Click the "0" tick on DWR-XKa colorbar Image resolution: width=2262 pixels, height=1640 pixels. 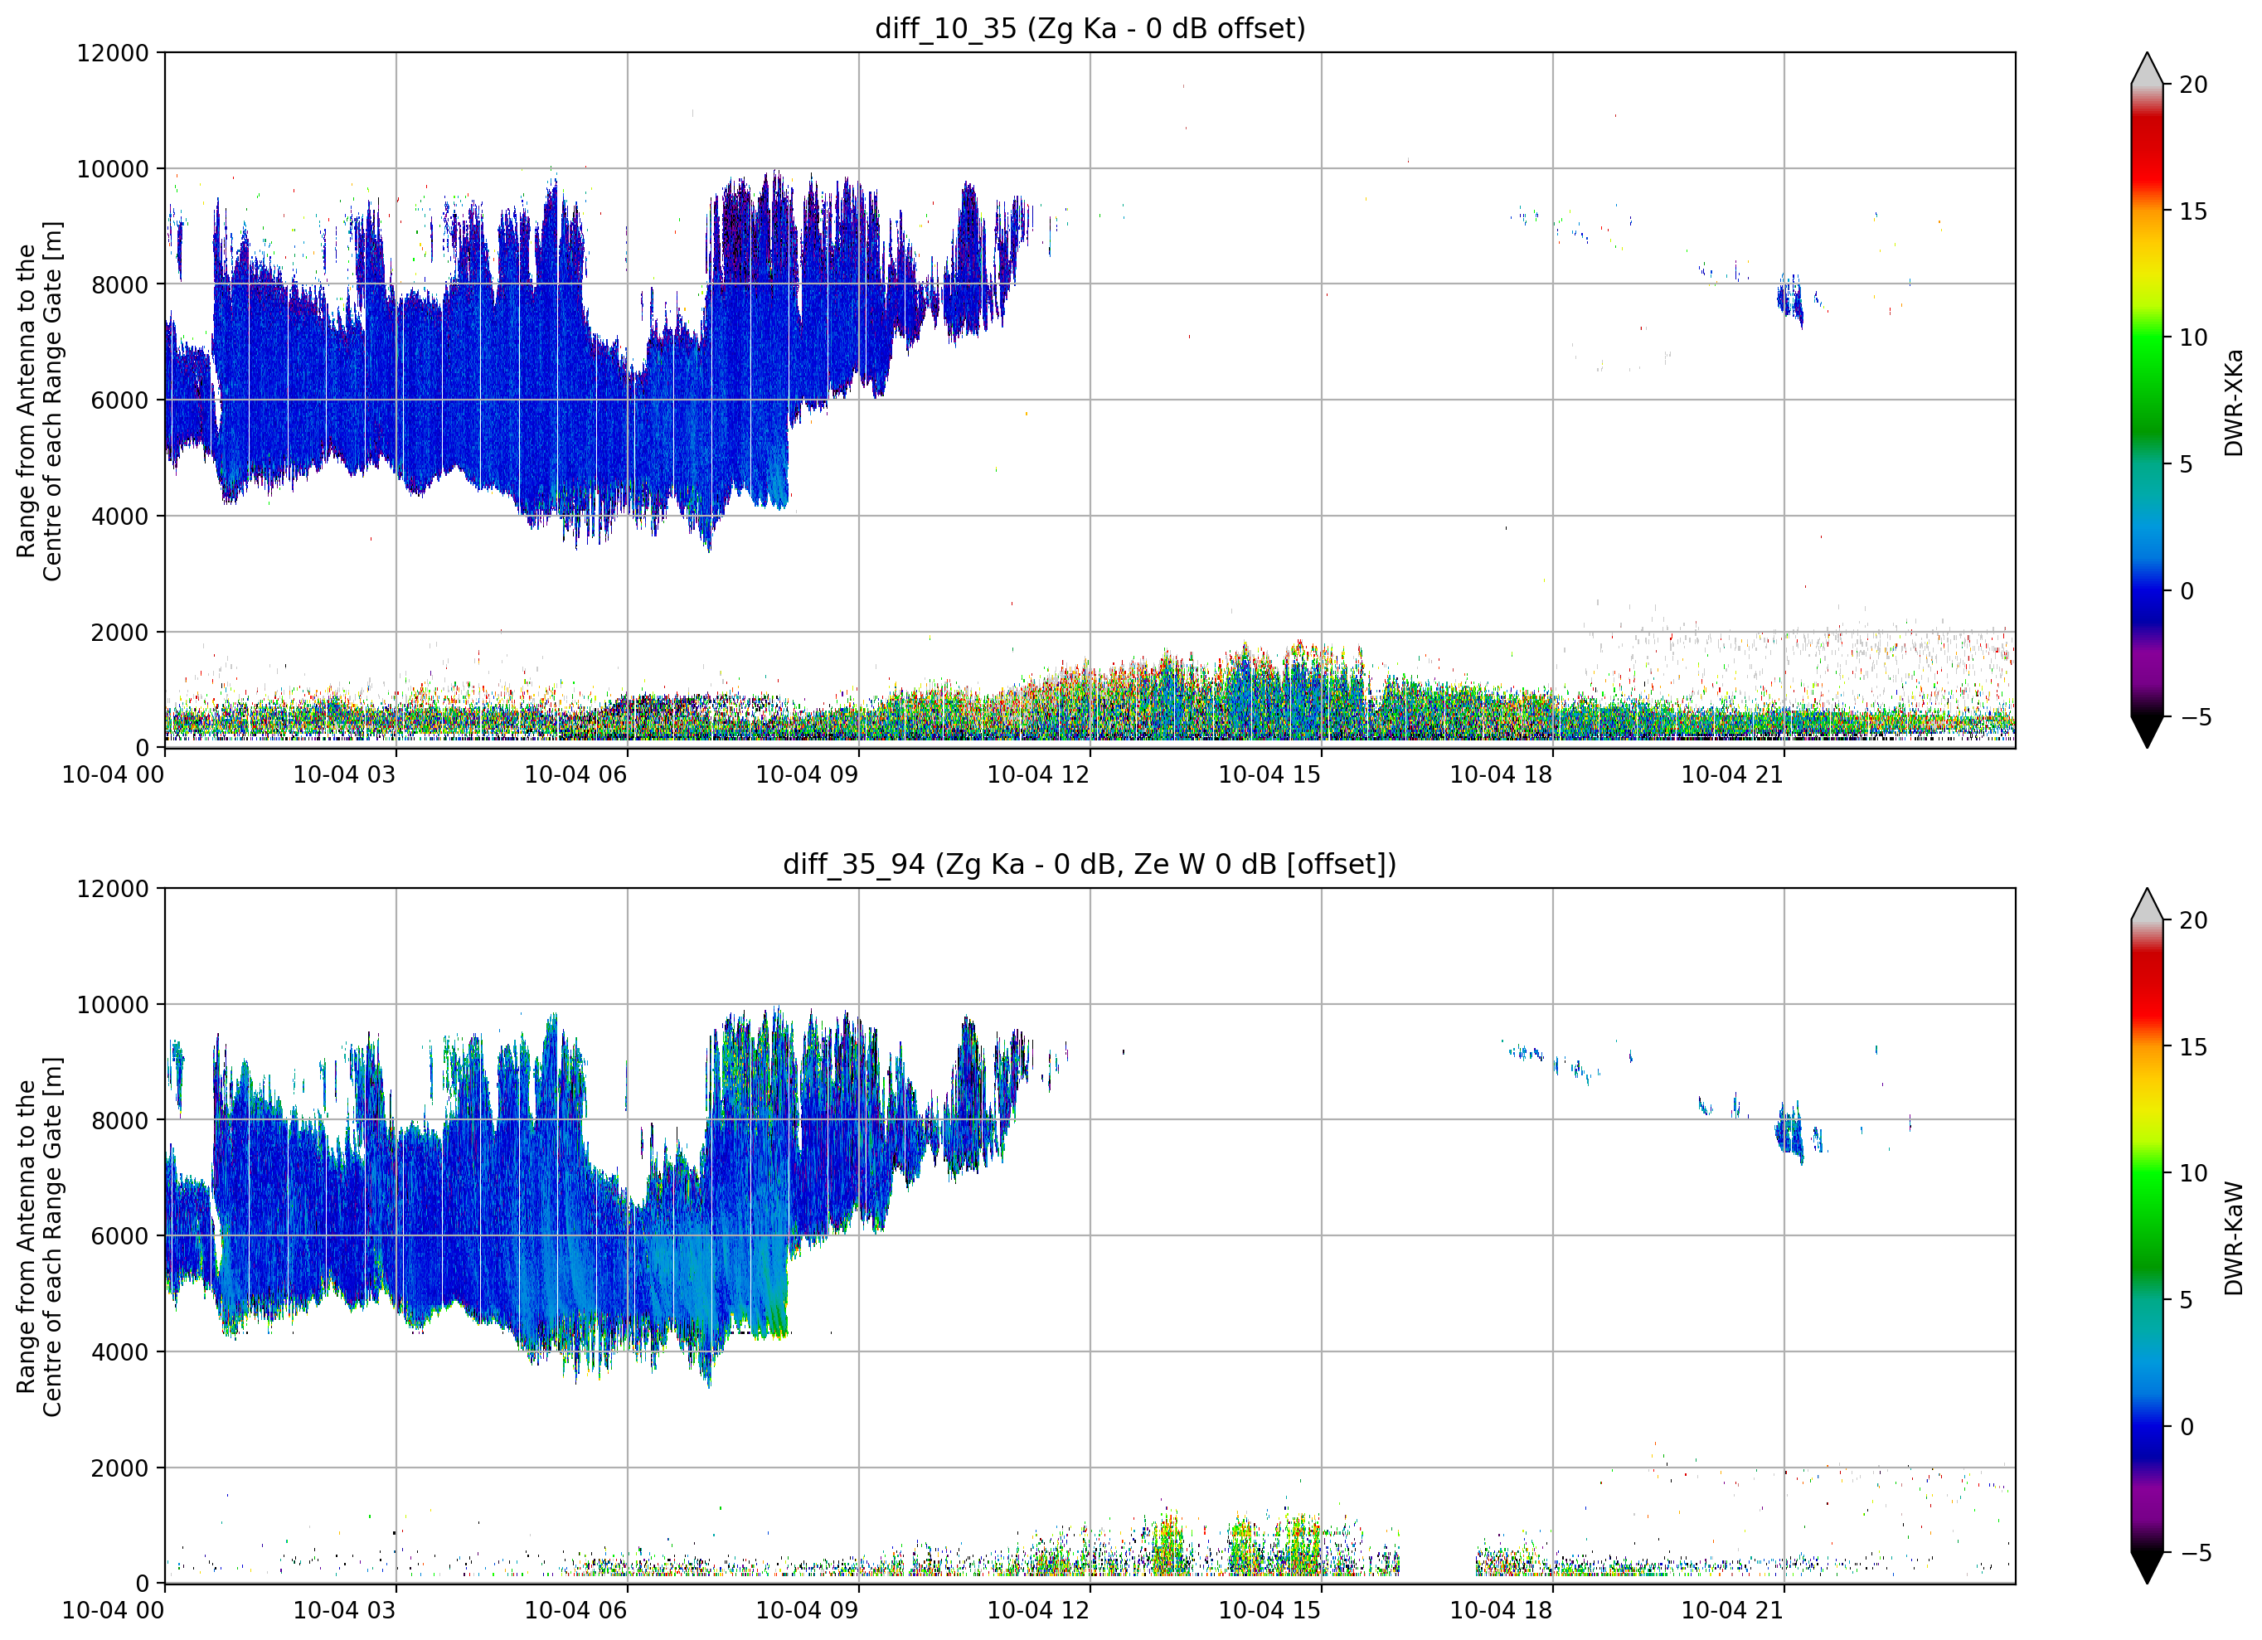pyautogui.click(x=2187, y=591)
